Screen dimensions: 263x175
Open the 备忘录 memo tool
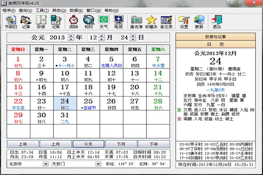(166, 22)
